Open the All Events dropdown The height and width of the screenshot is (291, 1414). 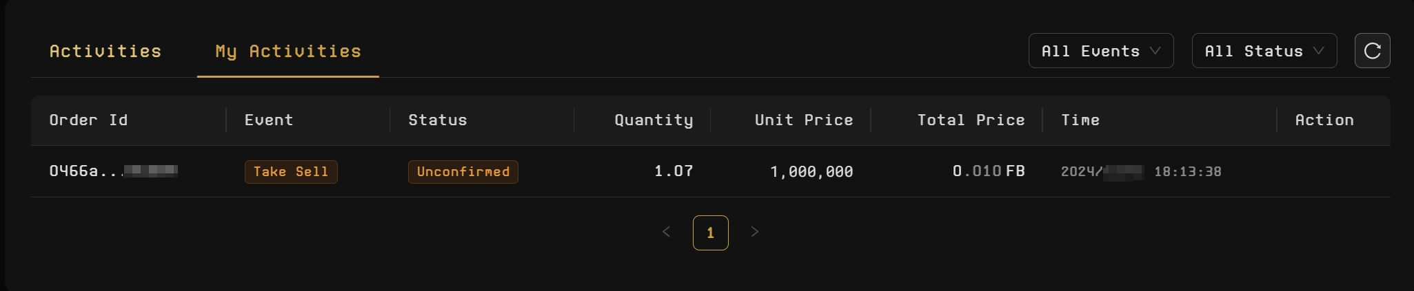coord(1100,51)
